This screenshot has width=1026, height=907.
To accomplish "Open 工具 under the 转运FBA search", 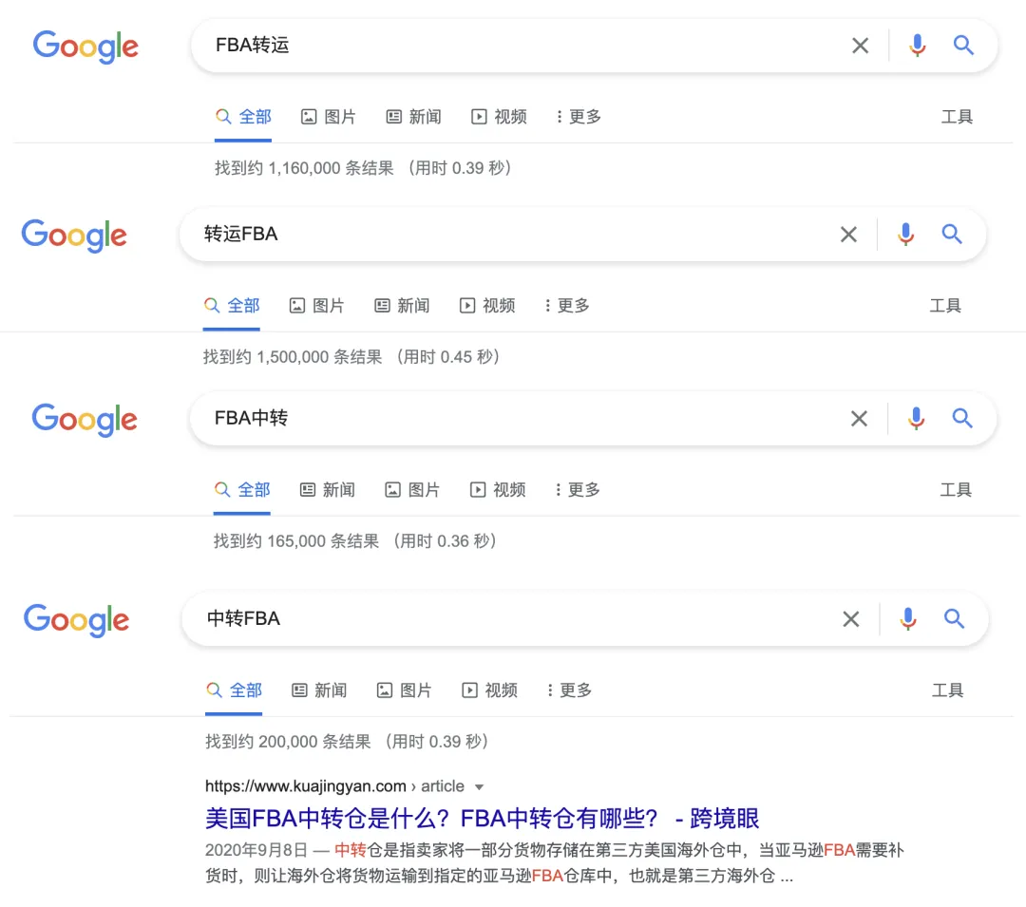I will tap(945, 306).
